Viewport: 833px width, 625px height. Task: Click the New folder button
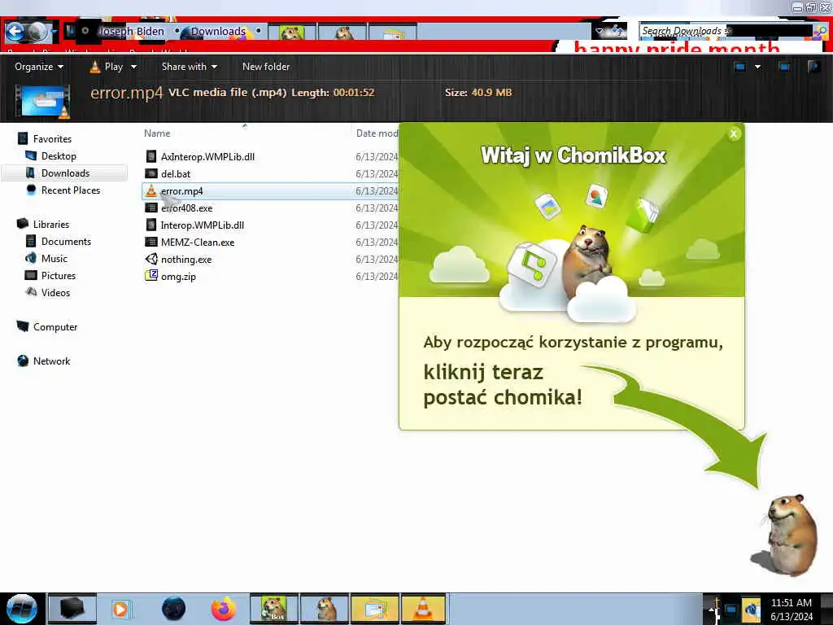tap(266, 67)
